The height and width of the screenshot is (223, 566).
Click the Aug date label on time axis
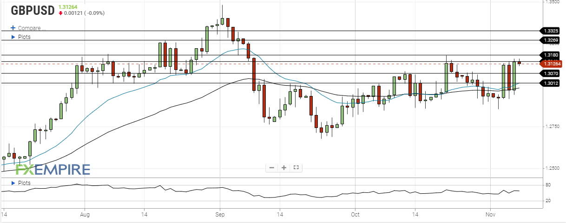(x=85, y=215)
